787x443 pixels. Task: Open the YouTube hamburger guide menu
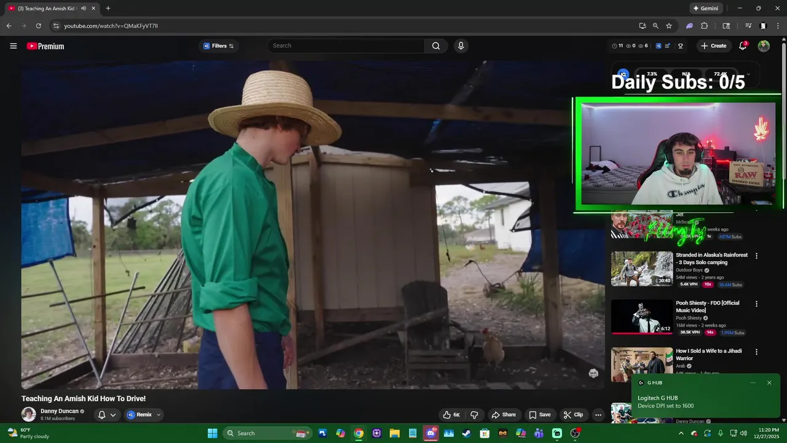click(x=13, y=46)
